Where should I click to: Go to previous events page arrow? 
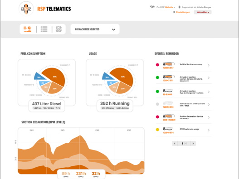click(x=175, y=143)
